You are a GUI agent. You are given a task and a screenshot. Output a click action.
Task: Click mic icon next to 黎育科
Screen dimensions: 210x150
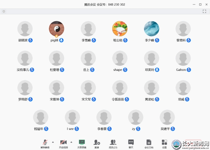[x=188, y=40]
